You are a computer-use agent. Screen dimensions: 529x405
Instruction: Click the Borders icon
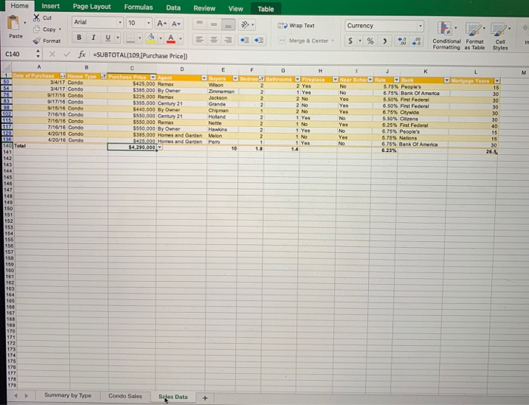coord(130,38)
